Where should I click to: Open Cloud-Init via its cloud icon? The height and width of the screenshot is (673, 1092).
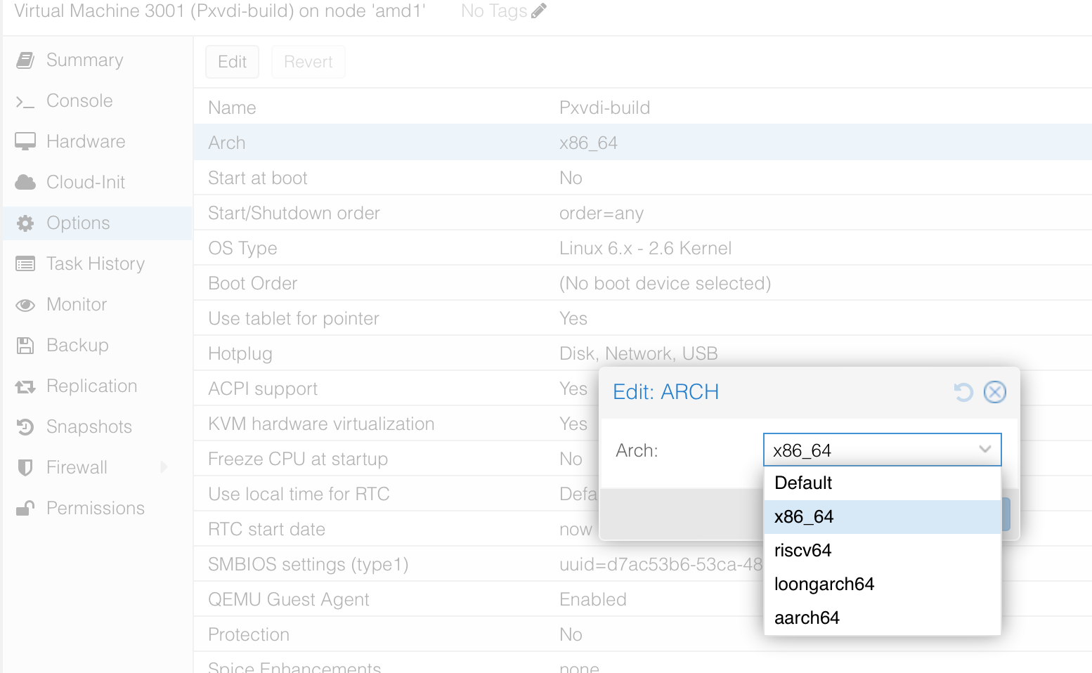coord(25,183)
